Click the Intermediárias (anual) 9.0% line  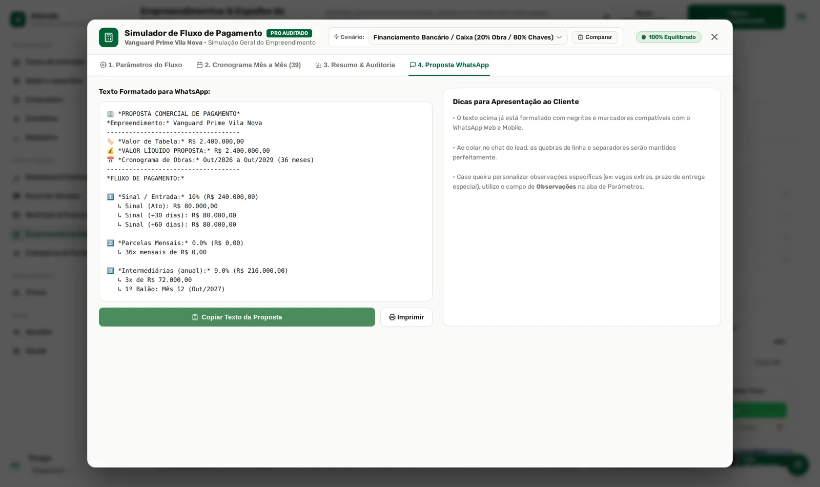click(x=197, y=271)
